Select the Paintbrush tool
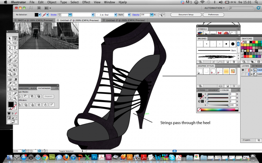262x163 pixels. click(x=10, y=57)
